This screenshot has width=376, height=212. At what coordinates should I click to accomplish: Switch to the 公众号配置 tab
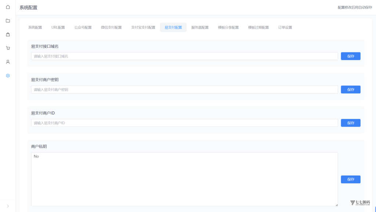point(83,27)
